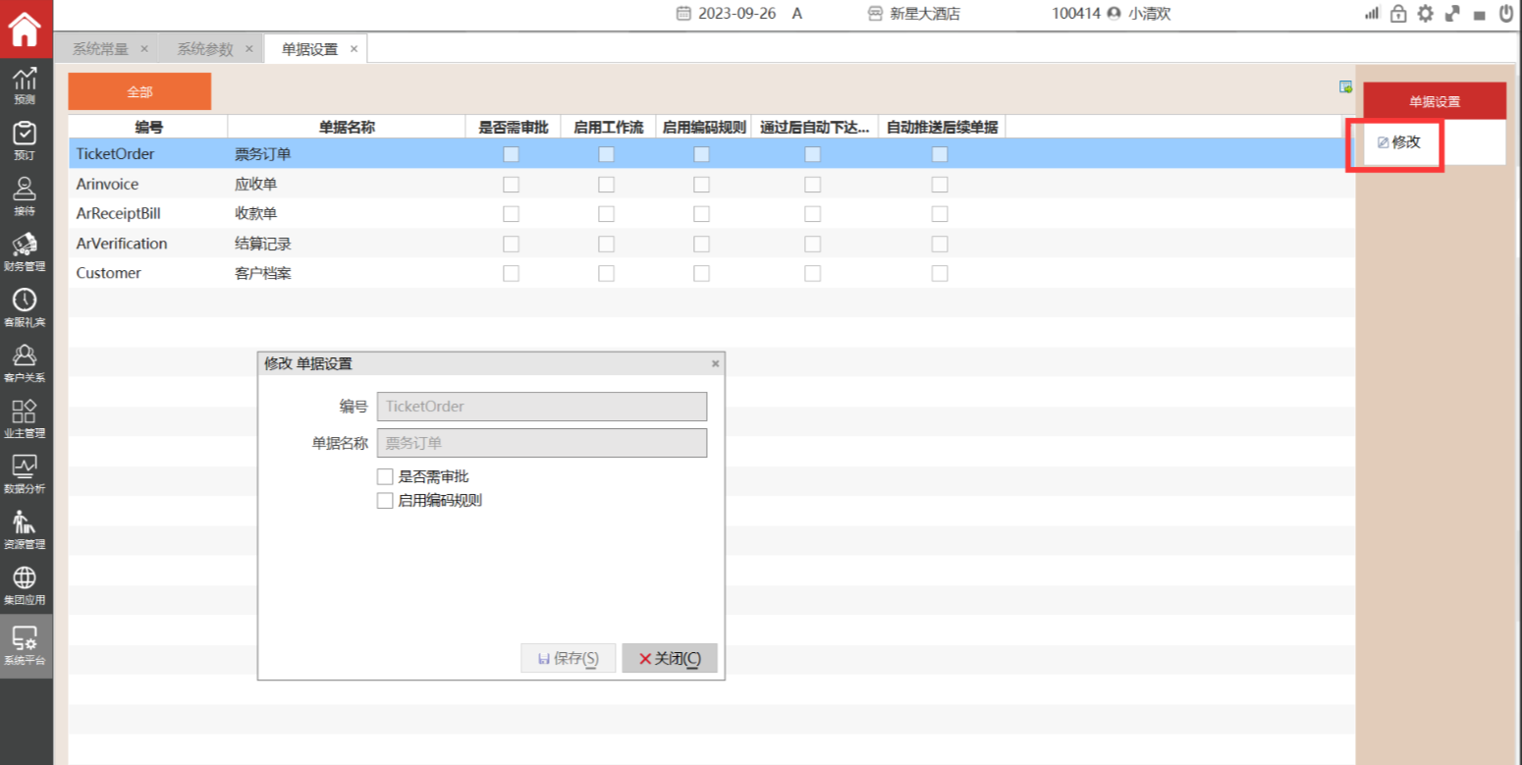1522x765 pixels.
Task: Close the 单据设置 tab
Action: 353,49
